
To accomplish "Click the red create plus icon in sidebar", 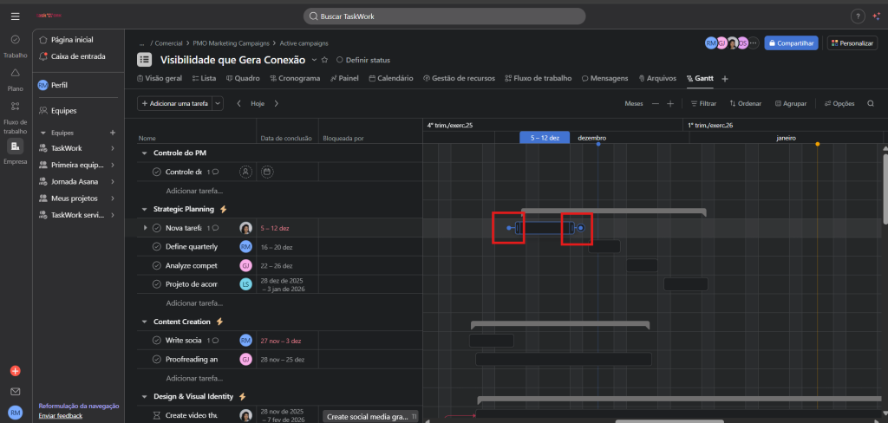I will click(15, 371).
